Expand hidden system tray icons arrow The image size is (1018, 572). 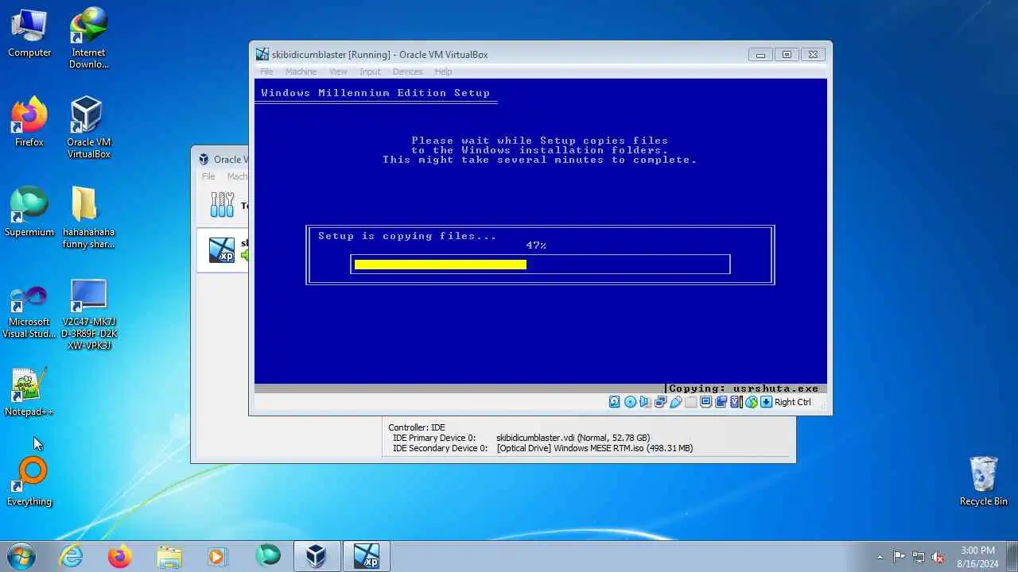[880, 557]
